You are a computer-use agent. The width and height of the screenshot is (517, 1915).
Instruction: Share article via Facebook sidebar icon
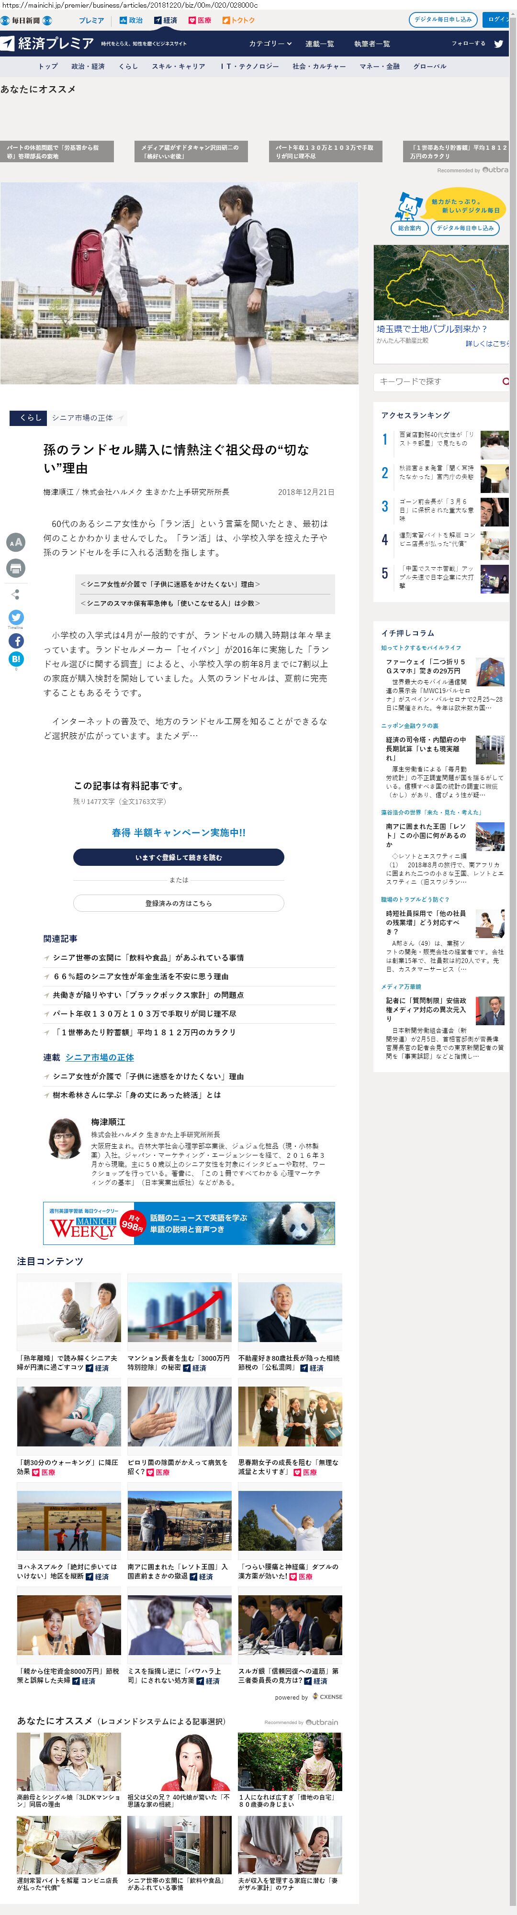(x=16, y=641)
